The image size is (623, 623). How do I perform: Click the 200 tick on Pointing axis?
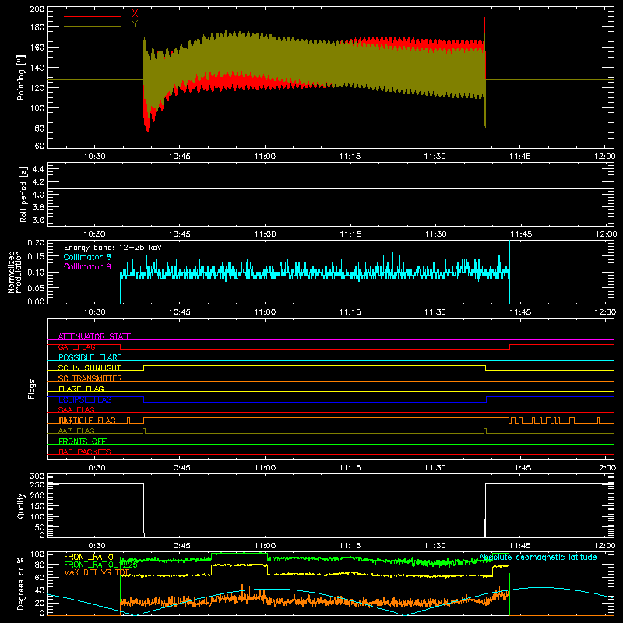pos(37,9)
